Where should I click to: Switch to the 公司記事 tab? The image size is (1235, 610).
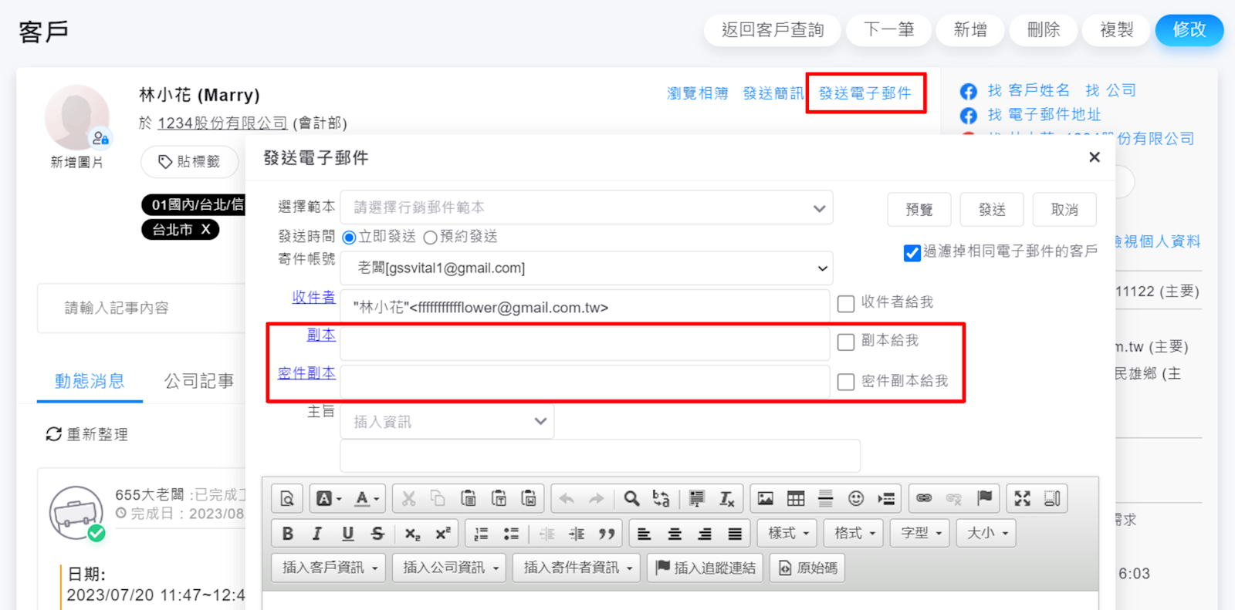(198, 381)
